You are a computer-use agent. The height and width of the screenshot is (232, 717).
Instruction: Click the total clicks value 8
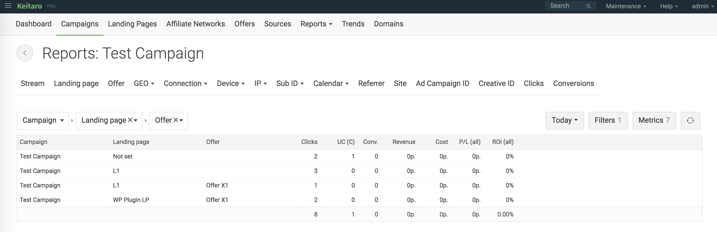(x=316, y=214)
